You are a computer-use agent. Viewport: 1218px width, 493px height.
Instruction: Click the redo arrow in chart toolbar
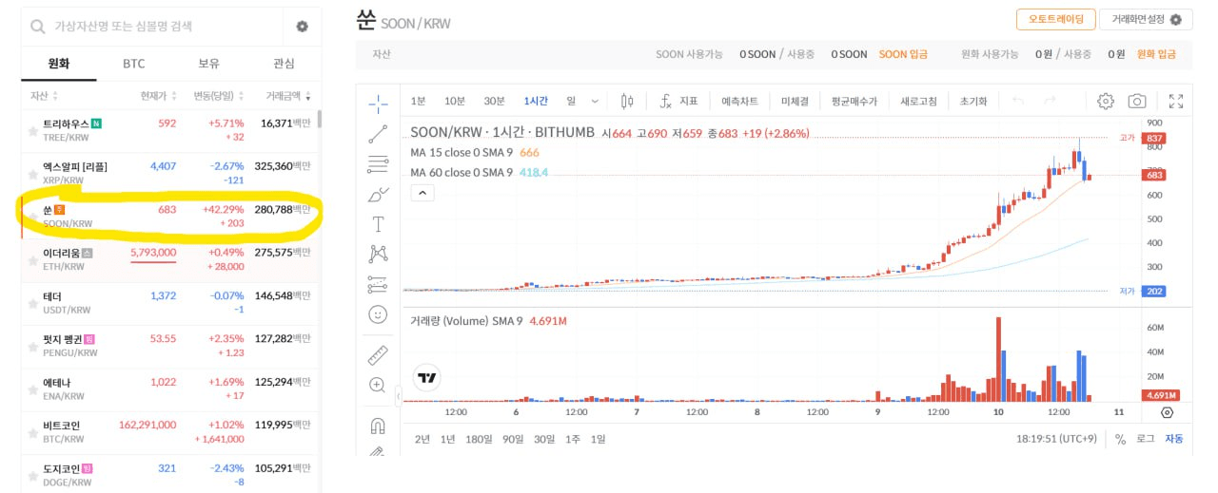coord(1050,101)
